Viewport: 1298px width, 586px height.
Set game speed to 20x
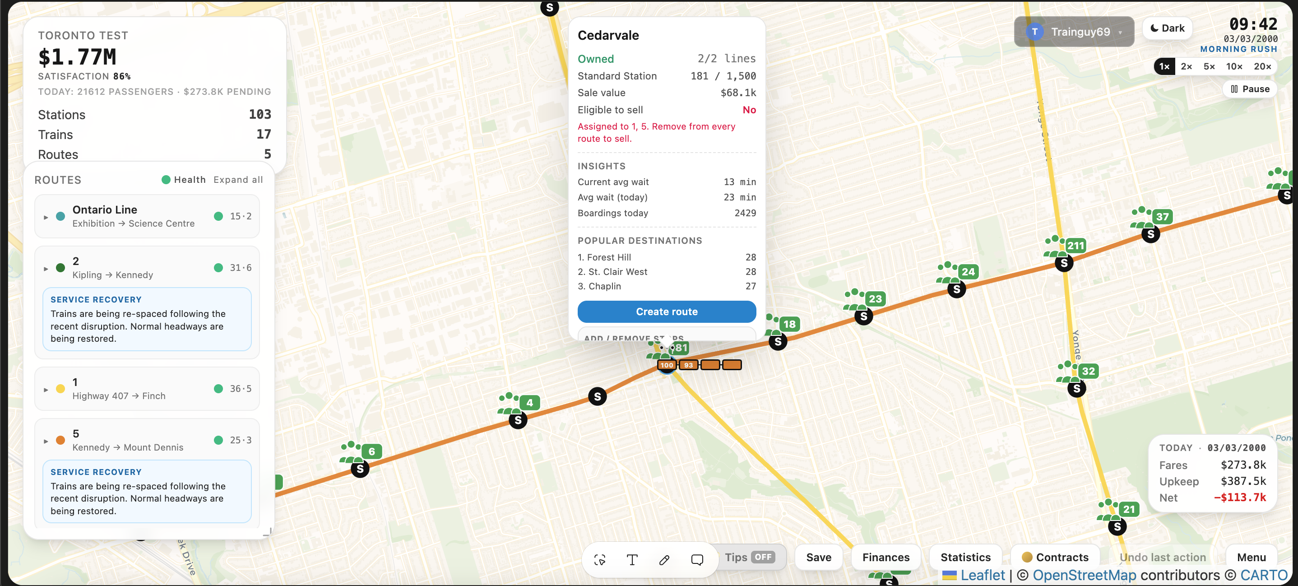(1262, 66)
